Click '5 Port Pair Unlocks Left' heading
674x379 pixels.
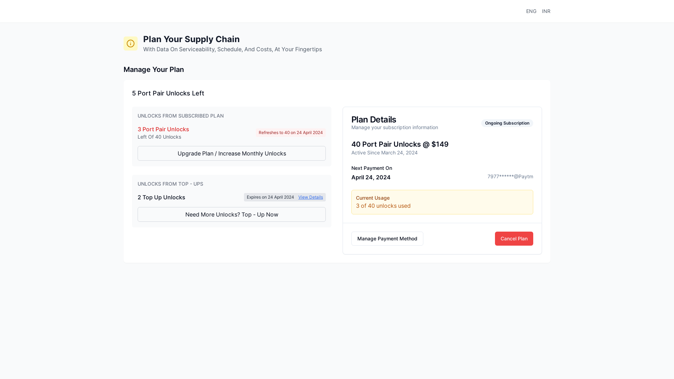point(168,93)
